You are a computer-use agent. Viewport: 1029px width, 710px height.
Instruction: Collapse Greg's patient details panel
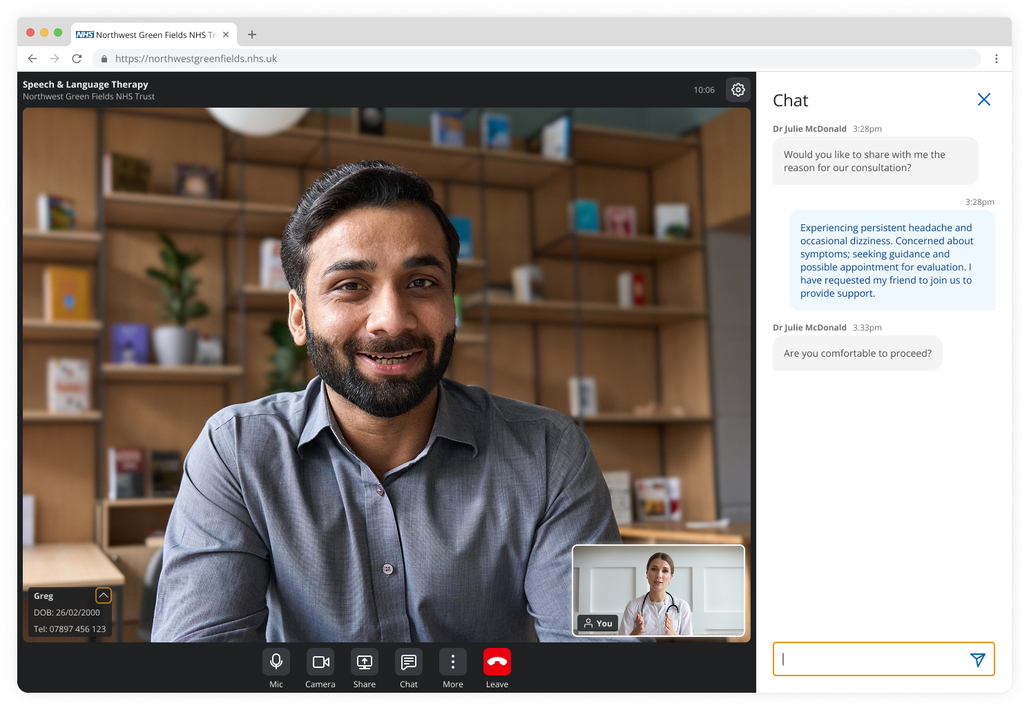pos(104,595)
